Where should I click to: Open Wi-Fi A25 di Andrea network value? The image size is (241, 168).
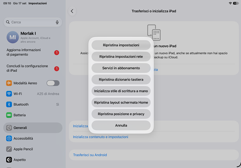[x=48, y=94]
